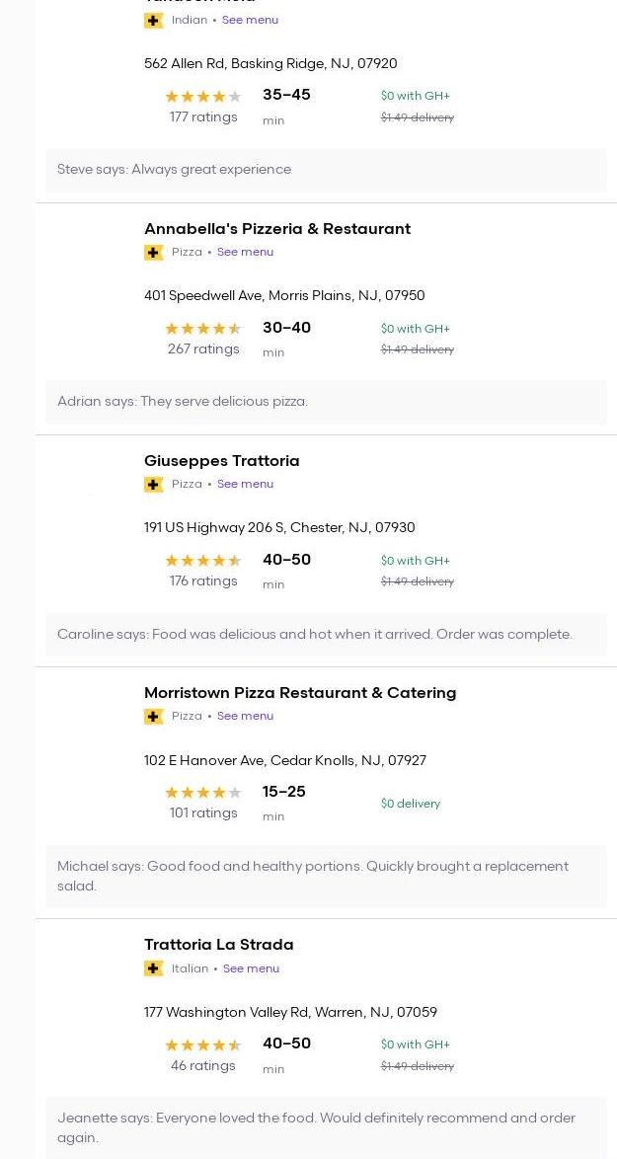
Task: Click Michael's review of Morristown Pizza
Action: coord(313,876)
